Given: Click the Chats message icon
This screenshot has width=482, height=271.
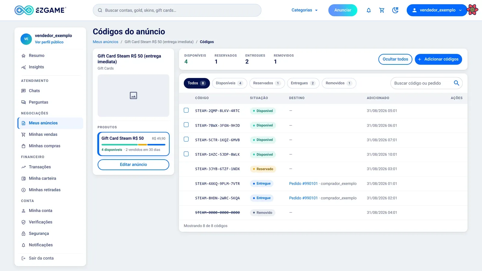Looking at the screenshot, I should (x=23, y=91).
